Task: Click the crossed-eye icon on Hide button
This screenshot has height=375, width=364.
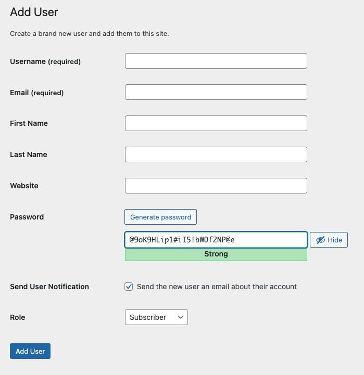Action: [x=320, y=240]
